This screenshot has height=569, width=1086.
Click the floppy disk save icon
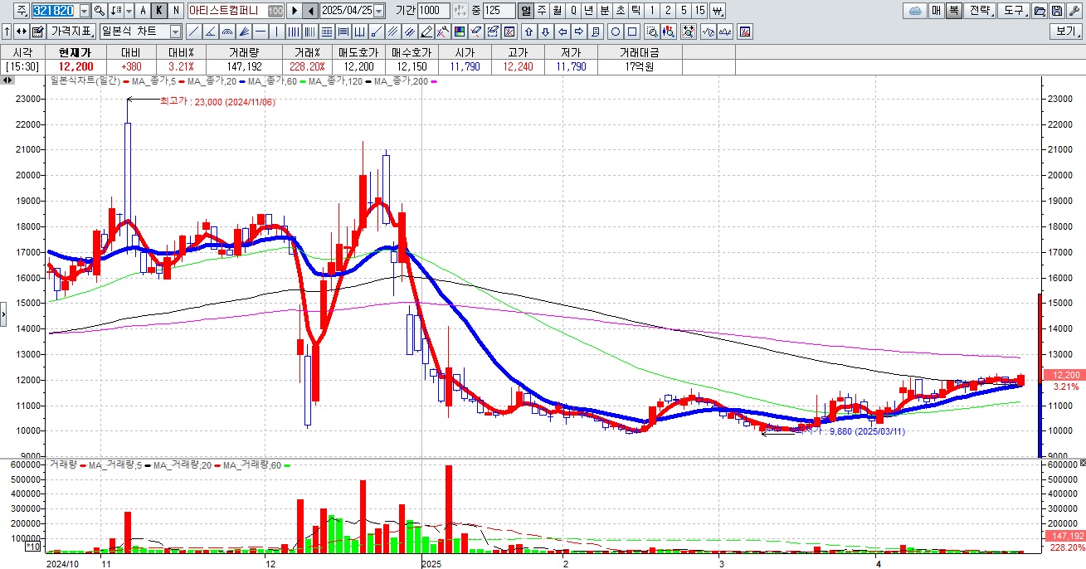(1056, 11)
